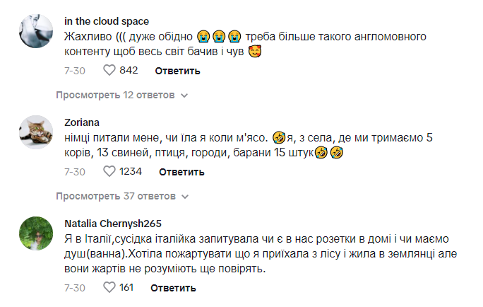
Task: Like Zoriana's comment with the heart icon
Action: click(x=109, y=171)
